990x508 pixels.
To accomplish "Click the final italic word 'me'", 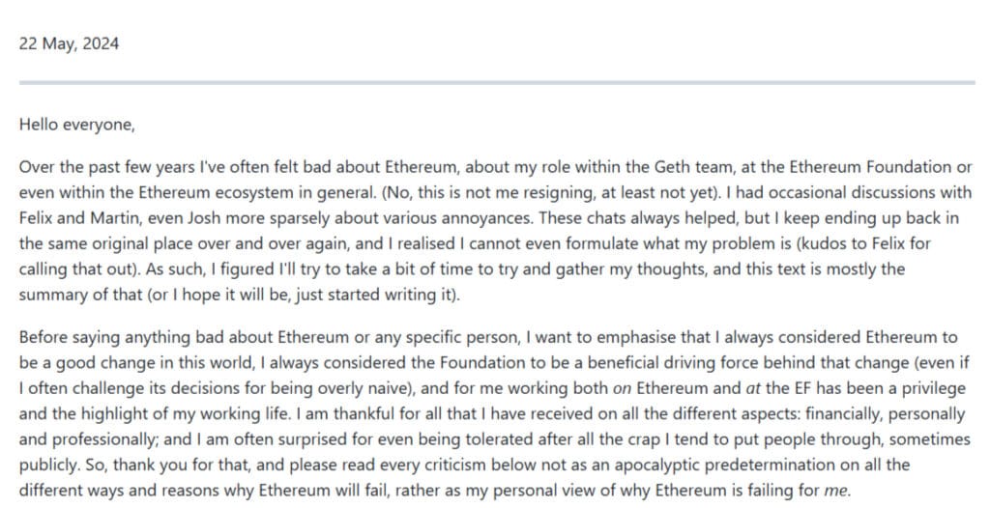I will [x=838, y=490].
